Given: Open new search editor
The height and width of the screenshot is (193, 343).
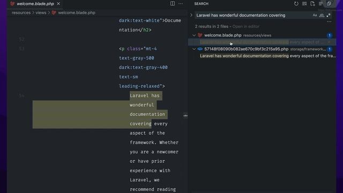Looking at the screenshot, I should [312, 4].
